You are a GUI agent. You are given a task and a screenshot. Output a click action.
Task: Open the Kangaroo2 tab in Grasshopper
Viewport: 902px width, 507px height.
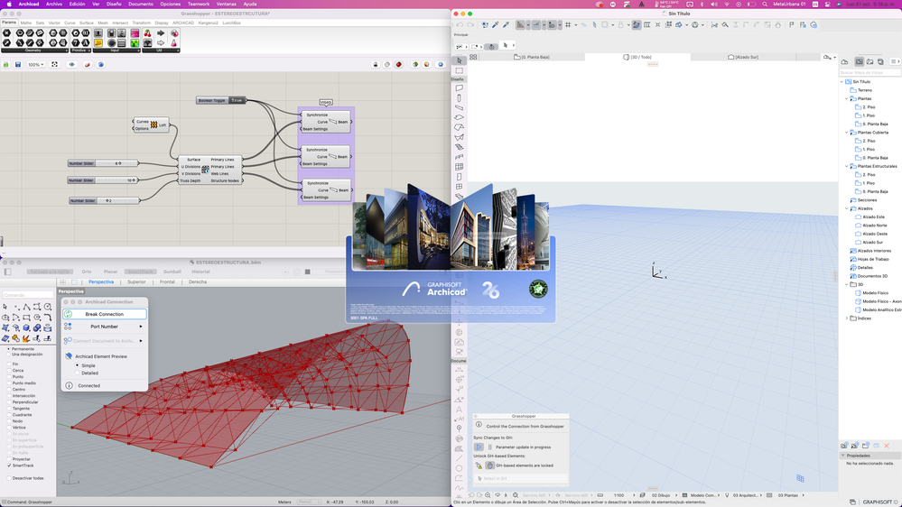(209, 23)
